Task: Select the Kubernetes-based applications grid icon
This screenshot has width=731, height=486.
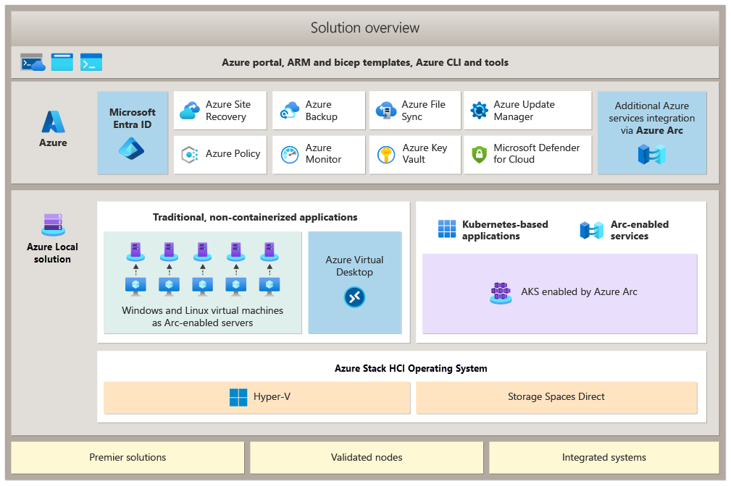Action: click(x=447, y=229)
